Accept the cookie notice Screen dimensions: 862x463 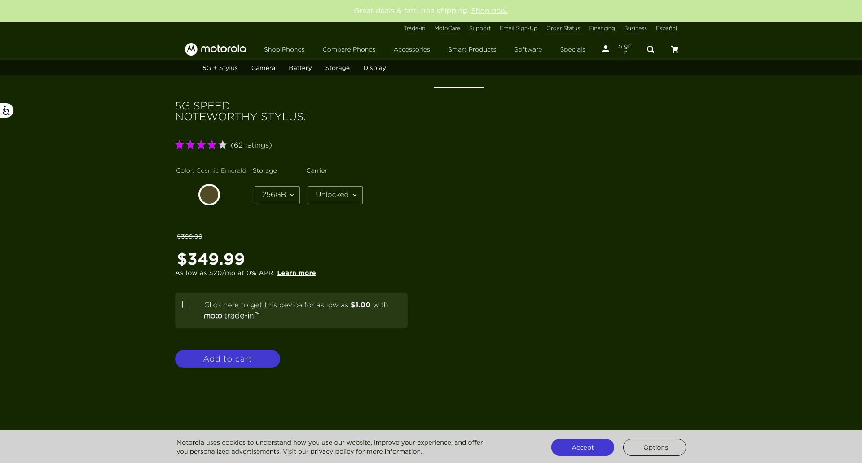coord(582,447)
